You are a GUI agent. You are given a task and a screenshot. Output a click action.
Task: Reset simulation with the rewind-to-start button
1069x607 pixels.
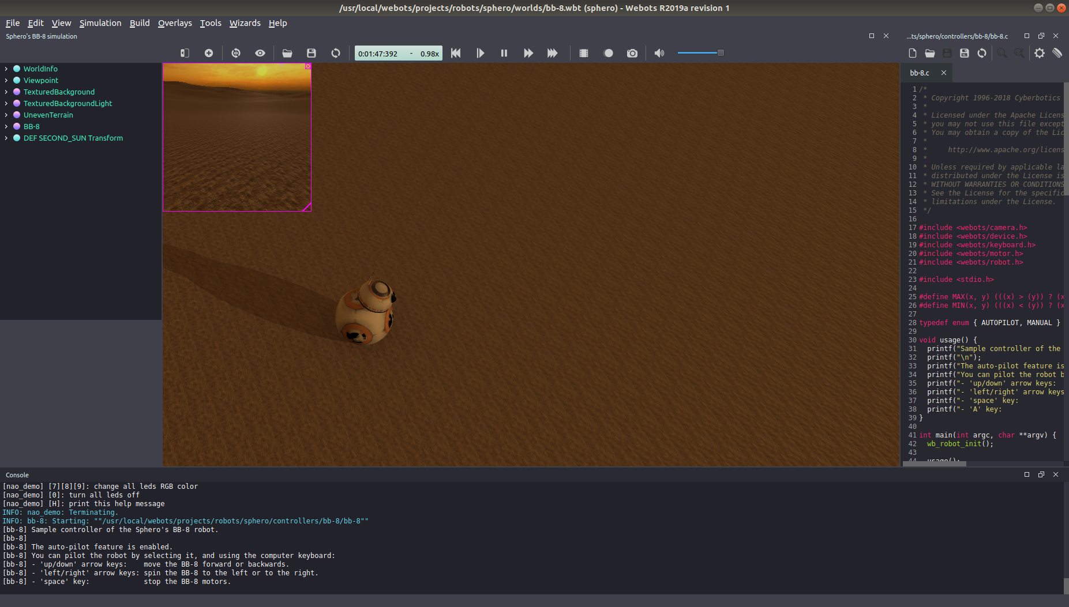click(x=456, y=53)
